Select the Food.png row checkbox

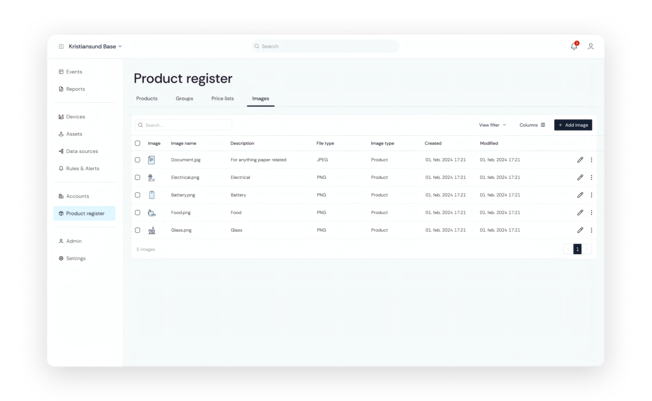click(138, 212)
